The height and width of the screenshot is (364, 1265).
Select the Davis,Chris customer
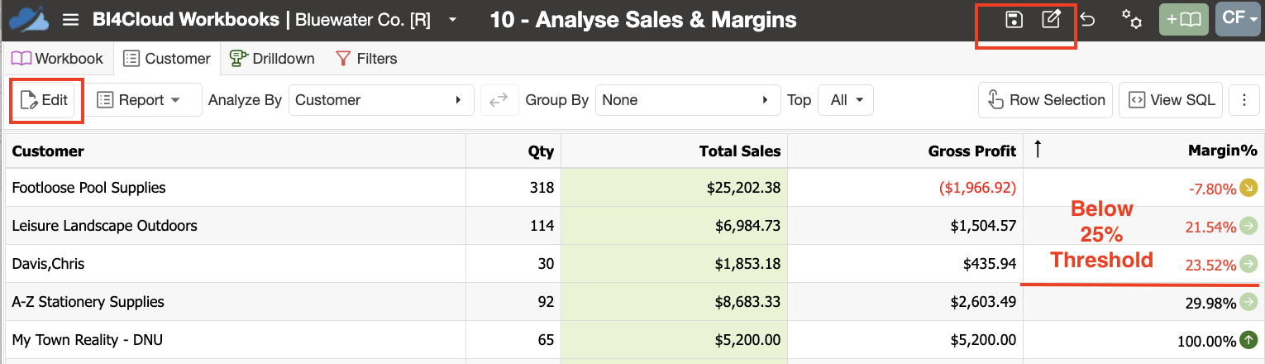click(48, 264)
